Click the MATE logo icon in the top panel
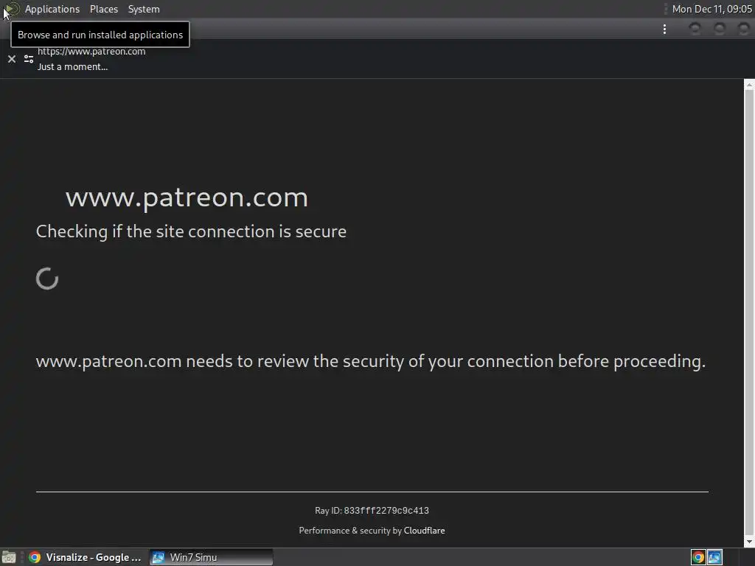The image size is (755, 566). tap(12, 9)
